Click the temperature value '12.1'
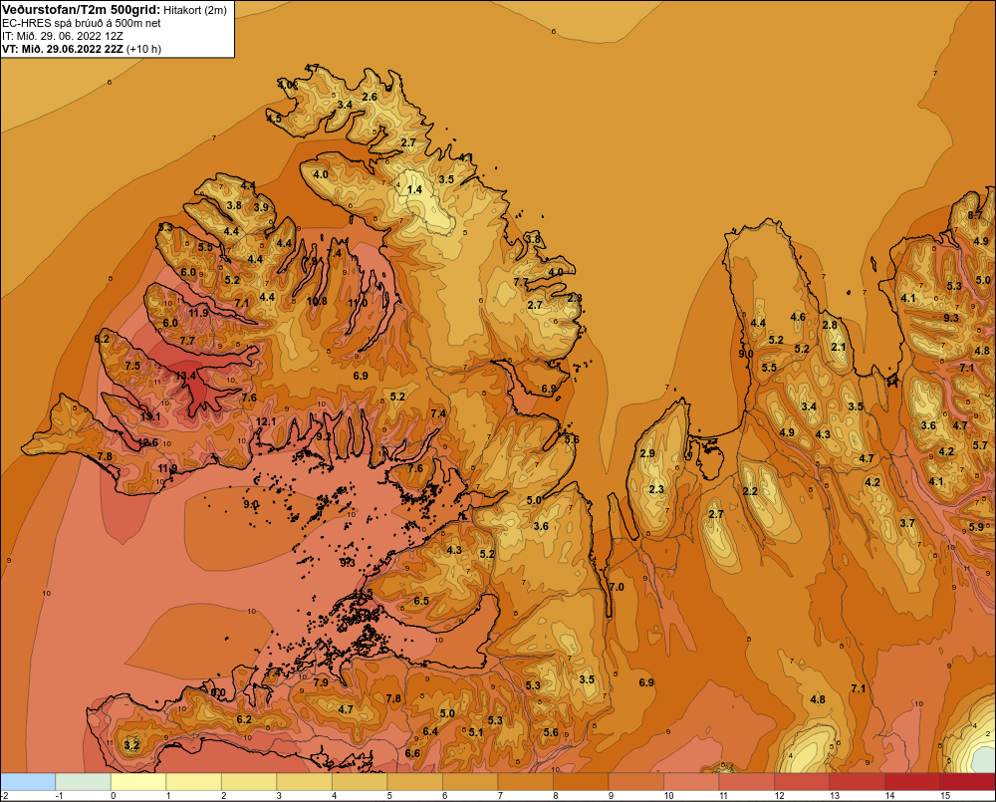The height and width of the screenshot is (802, 996). (266, 421)
